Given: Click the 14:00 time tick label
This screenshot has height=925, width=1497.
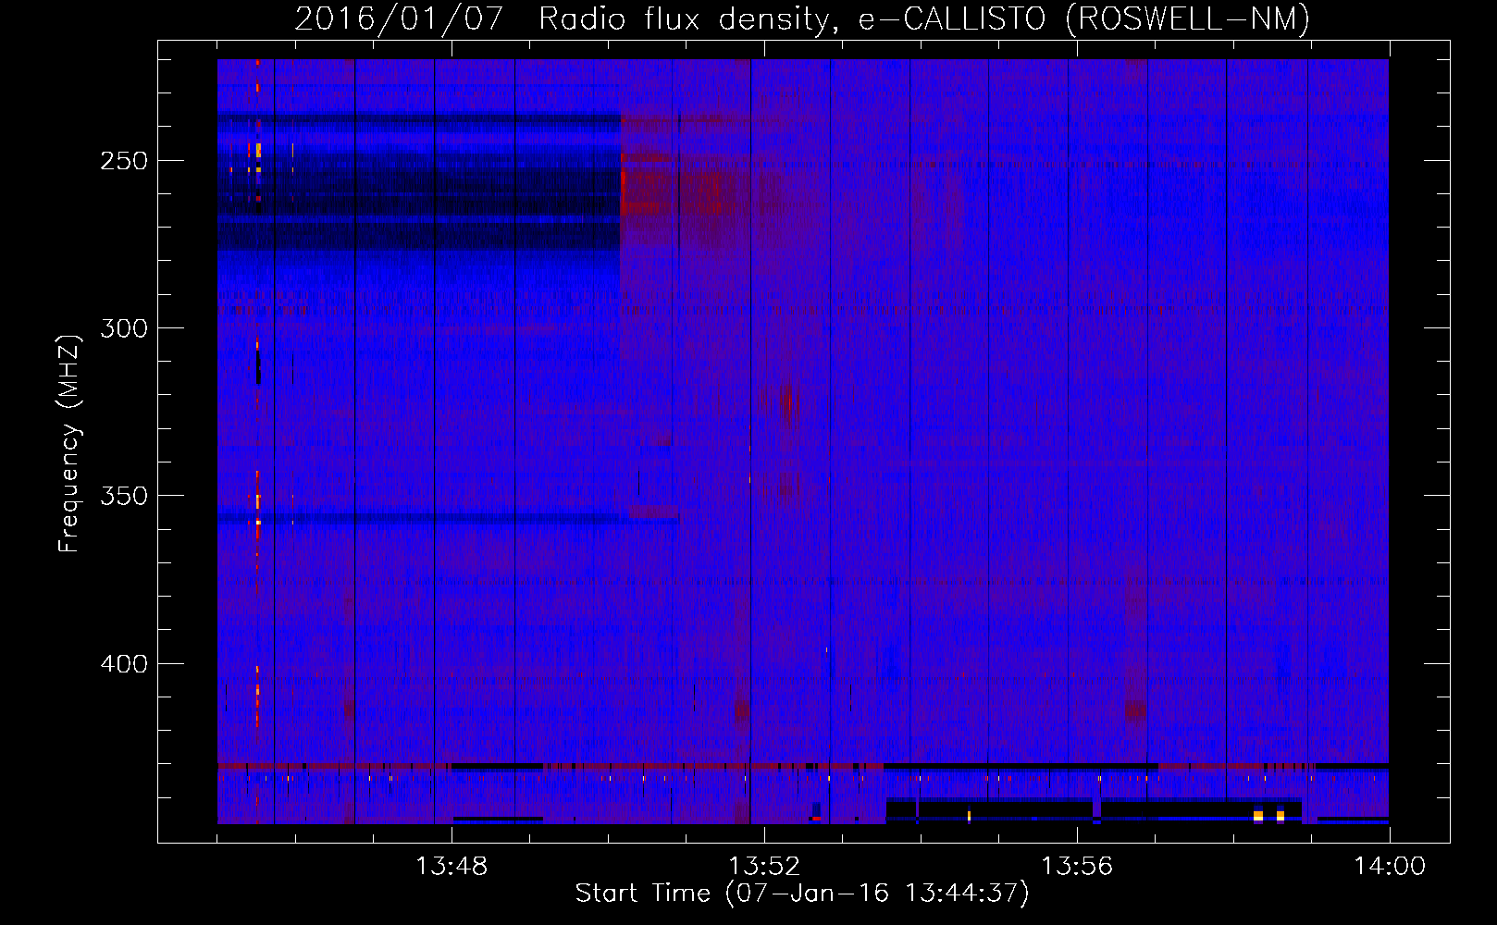Looking at the screenshot, I should (1390, 867).
